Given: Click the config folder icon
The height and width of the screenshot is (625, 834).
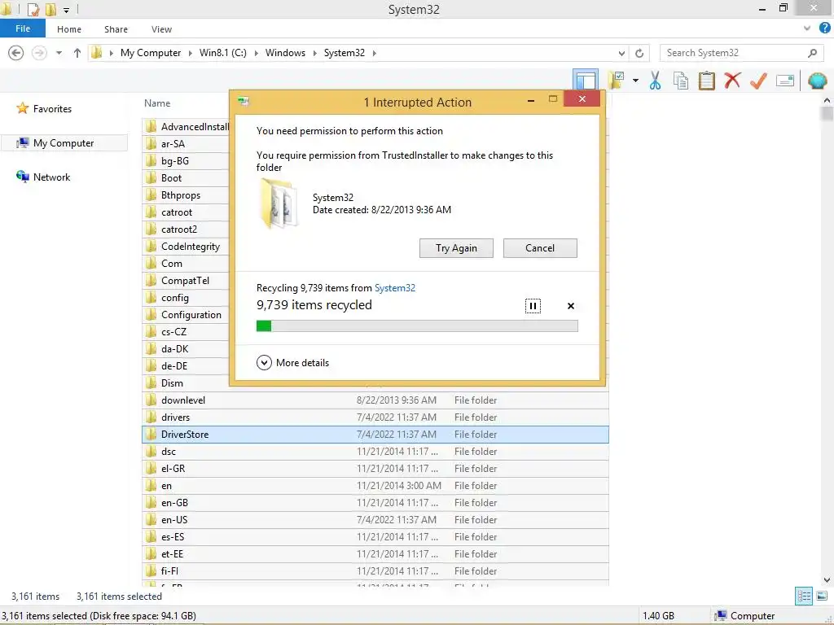Looking at the screenshot, I should (151, 298).
